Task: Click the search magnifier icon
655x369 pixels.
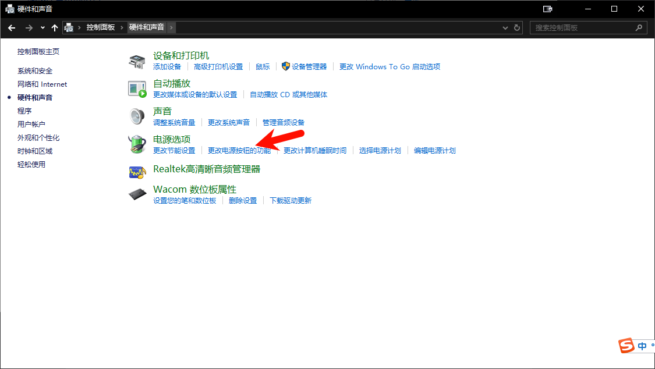Action: [639, 28]
